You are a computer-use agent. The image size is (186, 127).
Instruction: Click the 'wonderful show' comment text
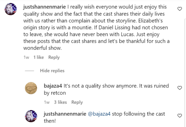pos(43,48)
